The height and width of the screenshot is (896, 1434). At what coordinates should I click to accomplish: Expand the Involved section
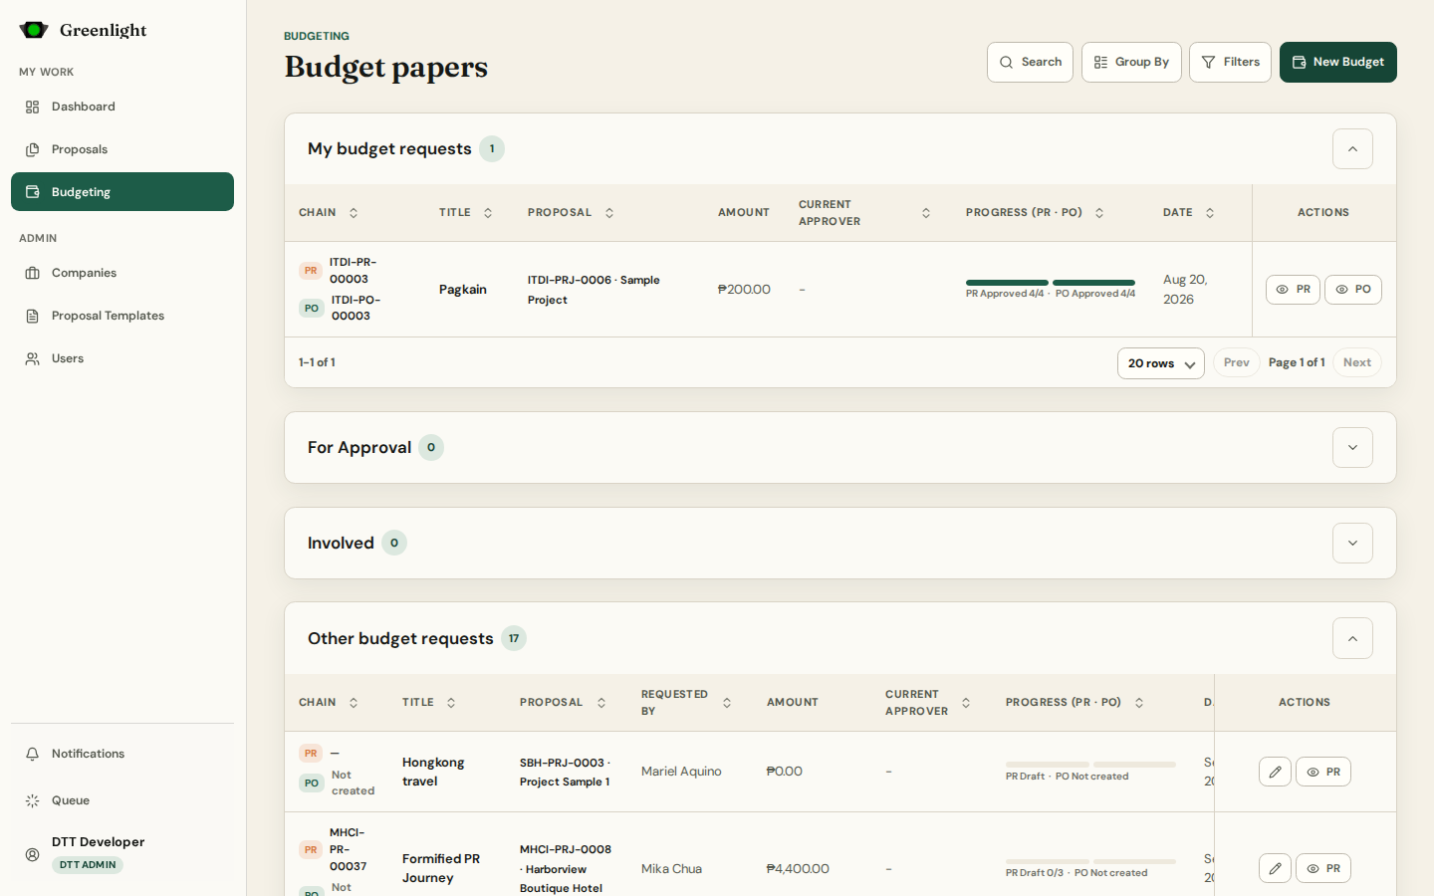1352,544
